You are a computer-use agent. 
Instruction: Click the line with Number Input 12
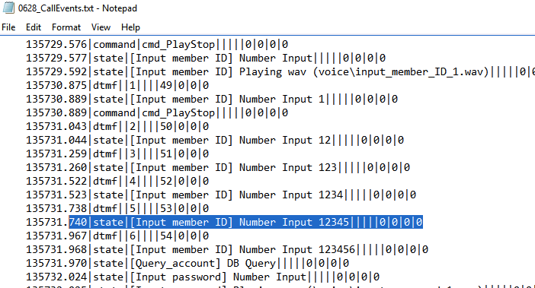(215, 140)
